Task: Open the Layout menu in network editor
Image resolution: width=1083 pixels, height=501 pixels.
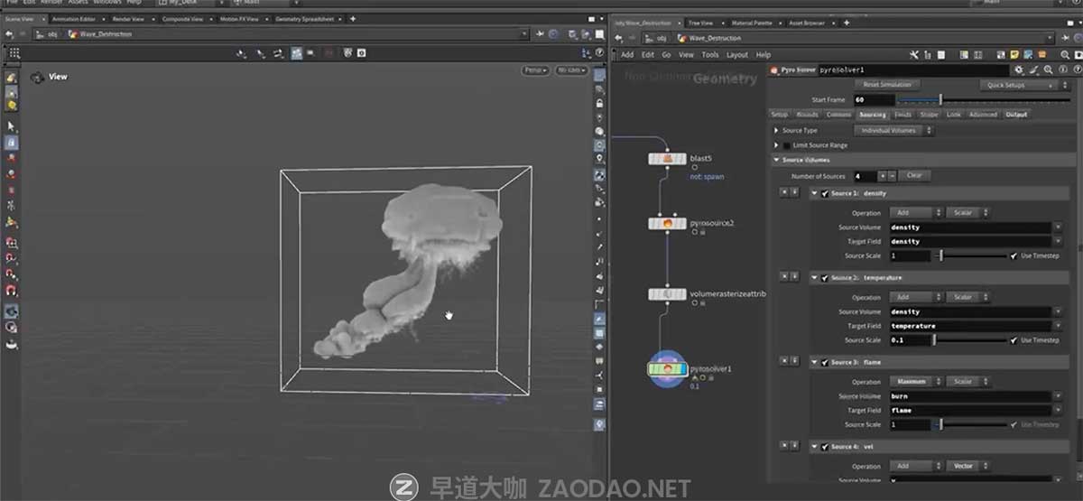Action: 736,55
